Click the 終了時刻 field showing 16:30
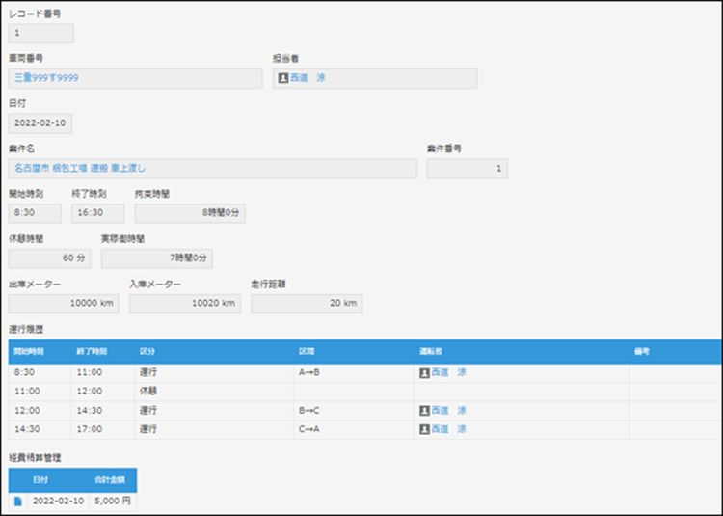The image size is (723, 516). 97,212
